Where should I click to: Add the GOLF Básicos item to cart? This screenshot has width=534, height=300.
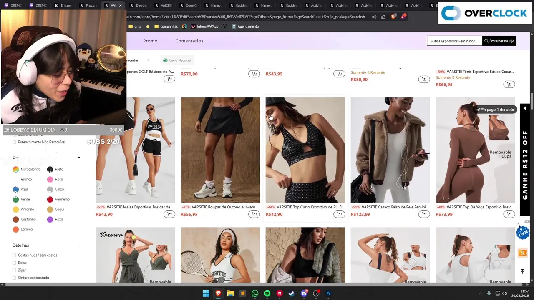(x=169, y=79)
